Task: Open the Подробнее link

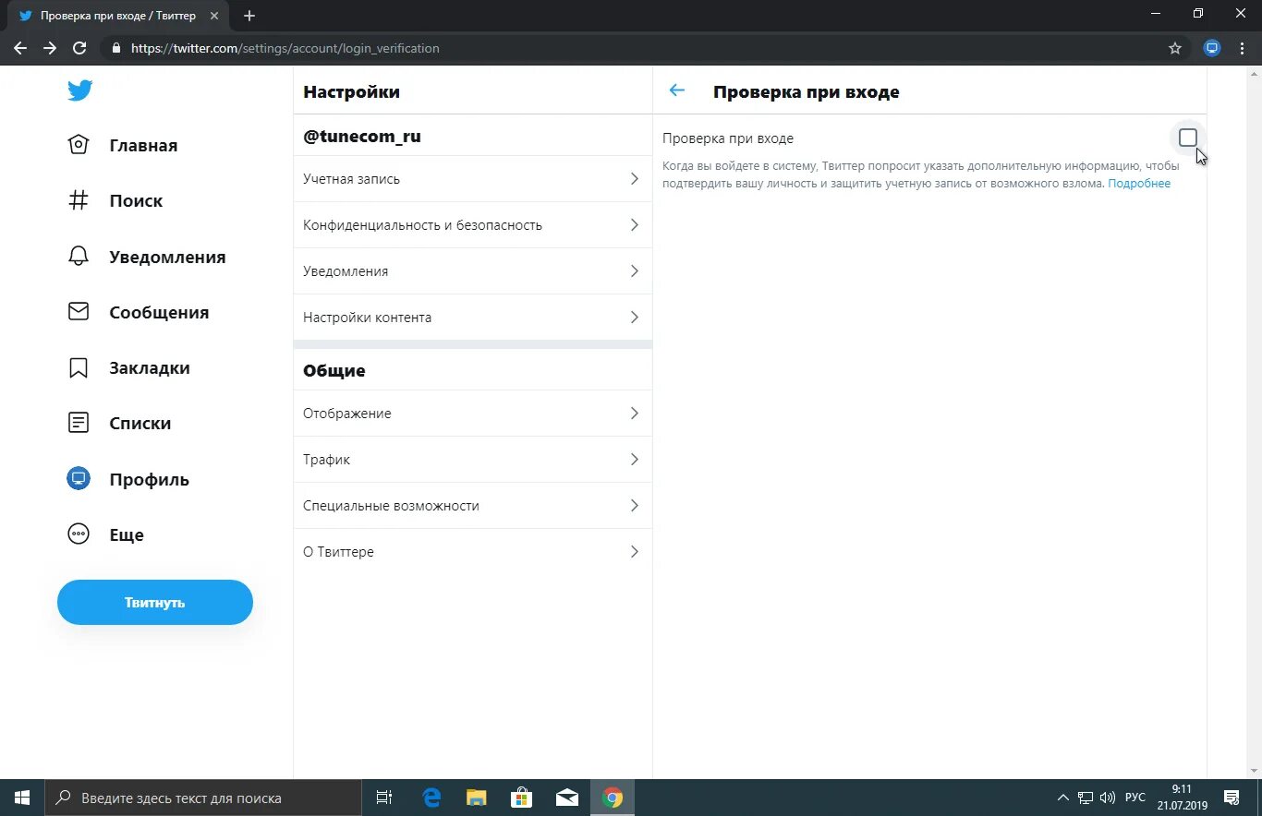Action: (1139, 184)
